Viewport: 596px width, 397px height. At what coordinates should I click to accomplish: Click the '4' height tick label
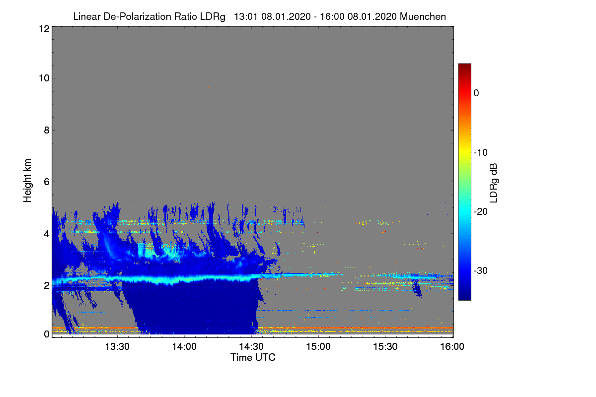click(46, 233)
